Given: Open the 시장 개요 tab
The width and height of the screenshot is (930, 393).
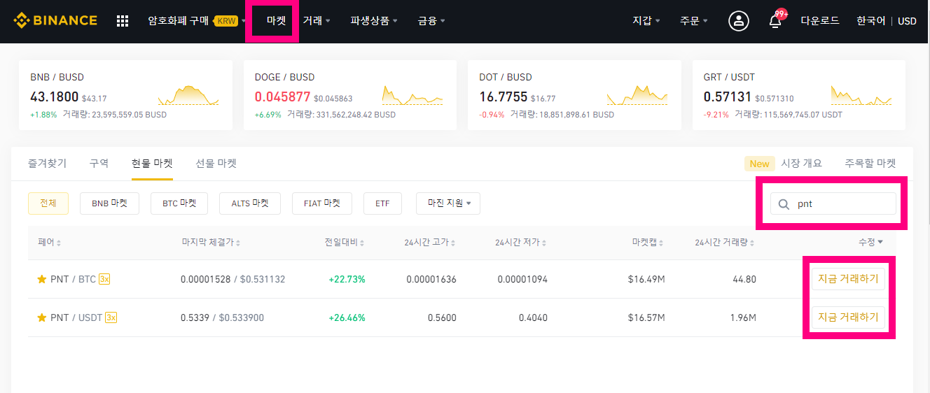Looking at the screenshot, I should click(x=801, y=163).
